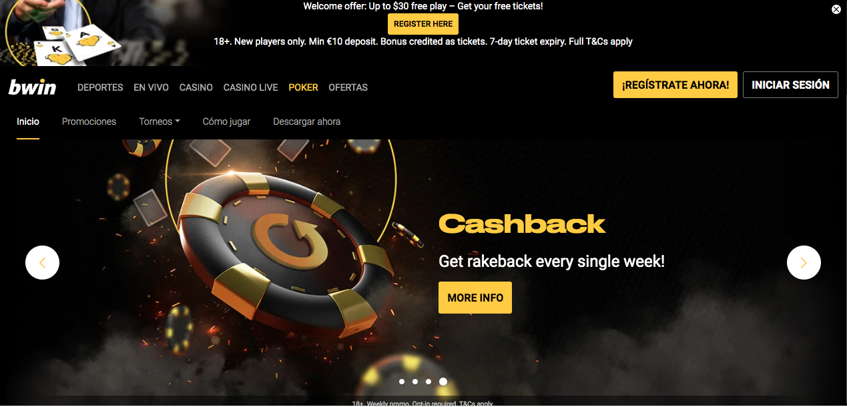Image resolution: width=847 pixels, height=407 pixels.
Task: Click the bwin logo
Action: click(x=32, y=87)
